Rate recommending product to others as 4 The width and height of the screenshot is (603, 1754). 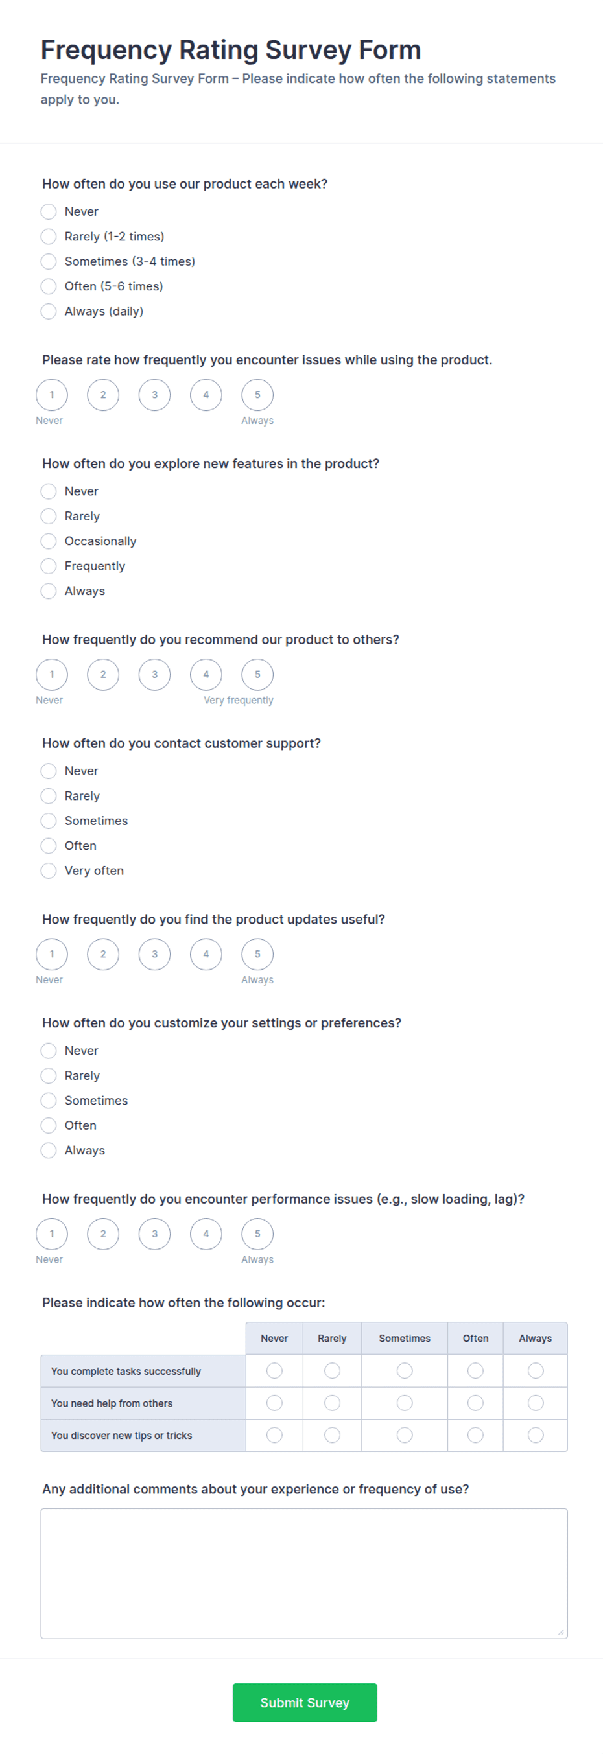206,675
